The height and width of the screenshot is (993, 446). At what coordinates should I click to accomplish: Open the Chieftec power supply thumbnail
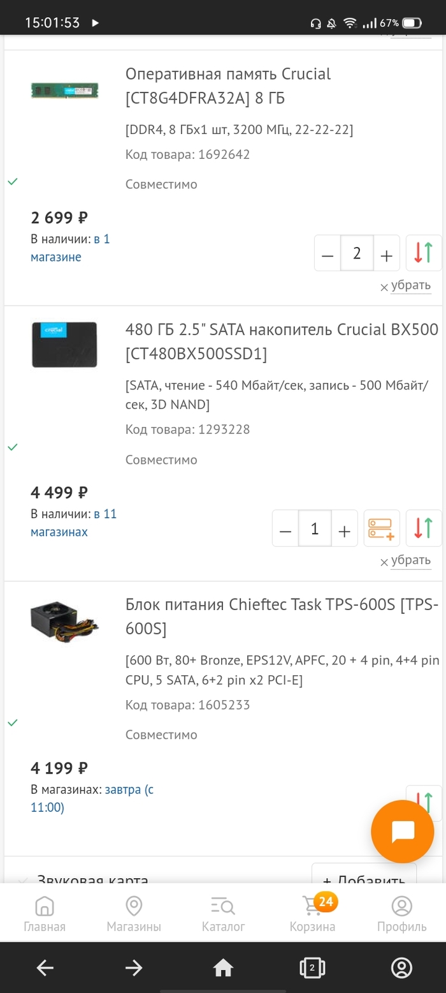point(64,620)
